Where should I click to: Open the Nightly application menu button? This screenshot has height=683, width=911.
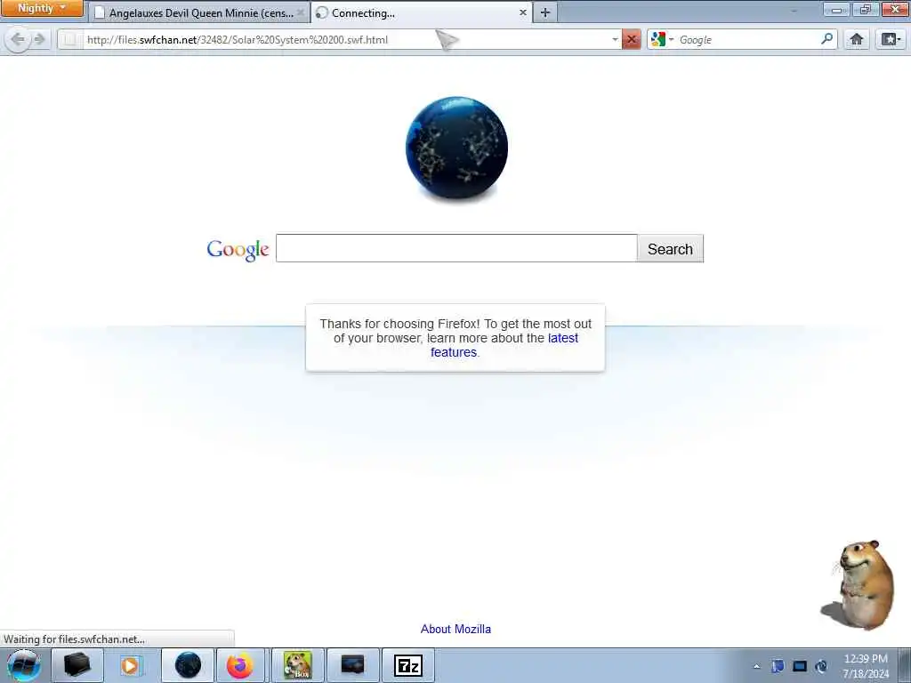[43, 8]
